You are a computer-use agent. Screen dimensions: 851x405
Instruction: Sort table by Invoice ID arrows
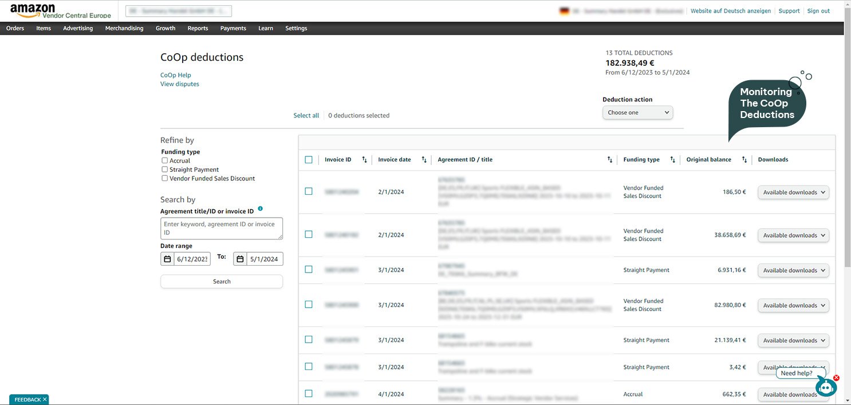[364, 160]
